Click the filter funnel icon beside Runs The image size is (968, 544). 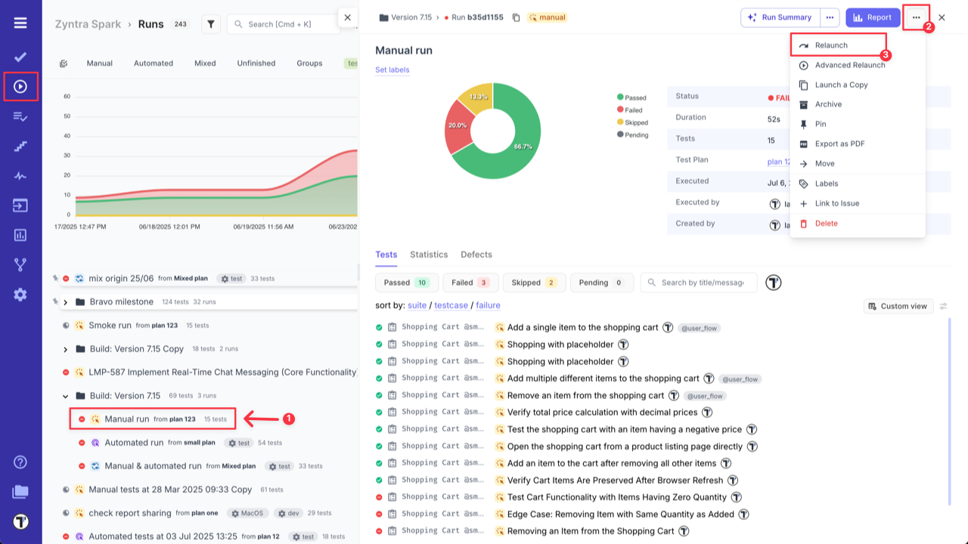click(x=210, y=23)
